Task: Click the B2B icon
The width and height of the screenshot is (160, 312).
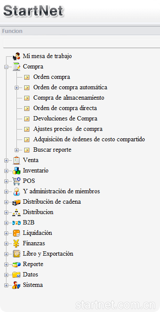Action: pos(16,223)
